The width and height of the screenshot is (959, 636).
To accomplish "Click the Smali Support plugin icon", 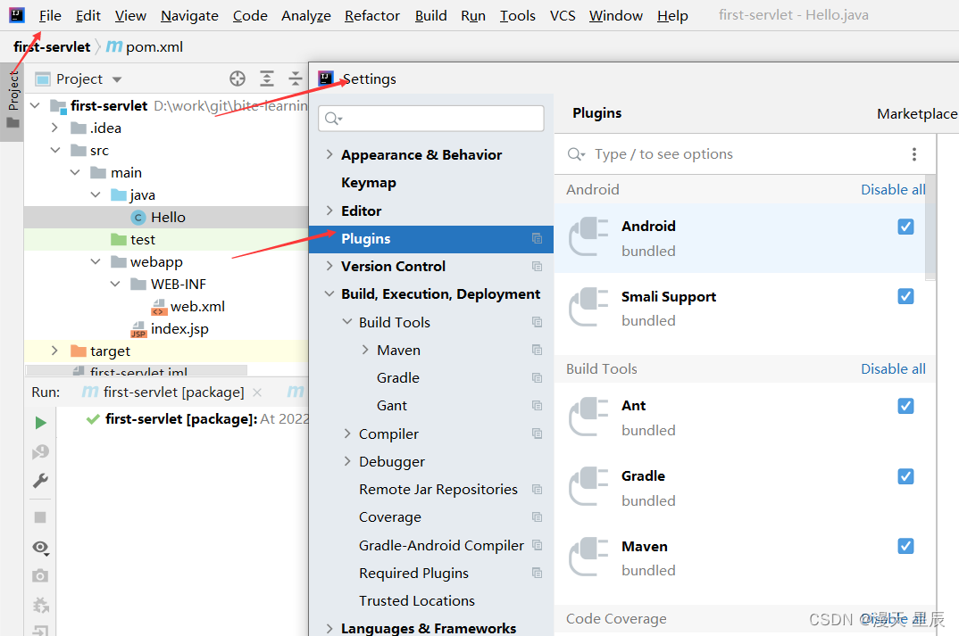I will coord(588,307).
